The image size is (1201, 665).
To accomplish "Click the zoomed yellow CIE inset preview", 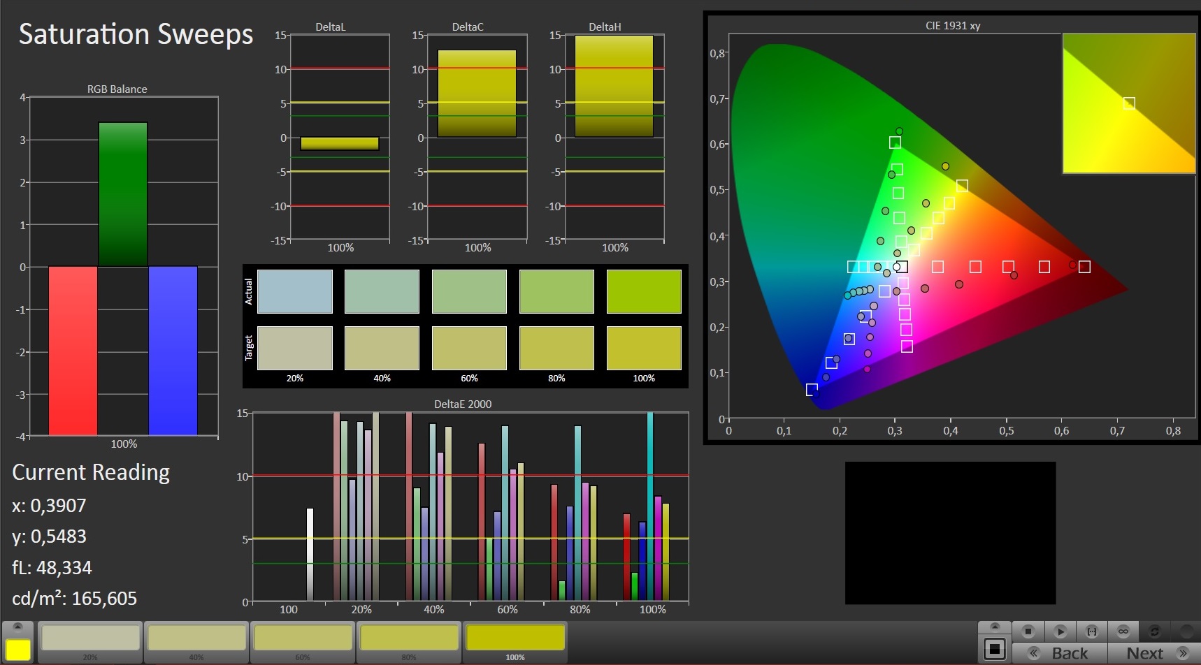I will tap(1129, 103).
